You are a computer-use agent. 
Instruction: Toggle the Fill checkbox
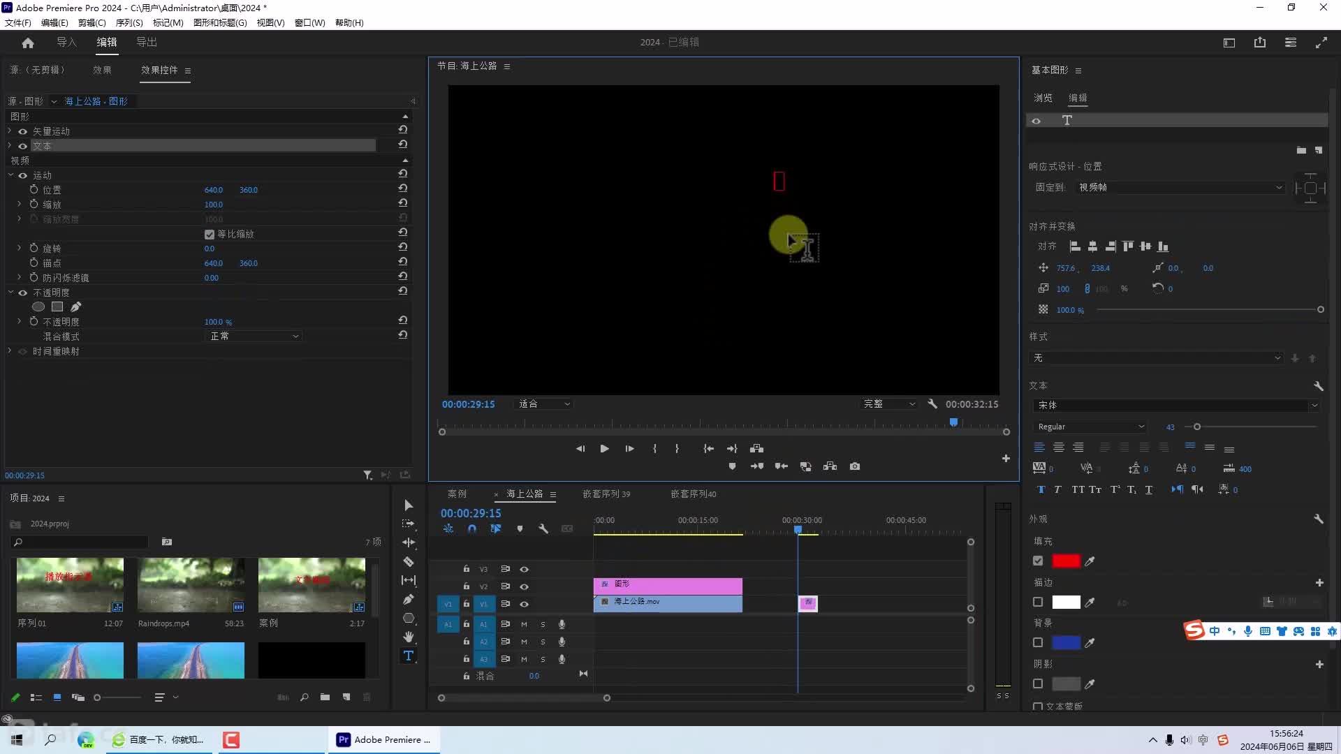[x=1038, y=561]
